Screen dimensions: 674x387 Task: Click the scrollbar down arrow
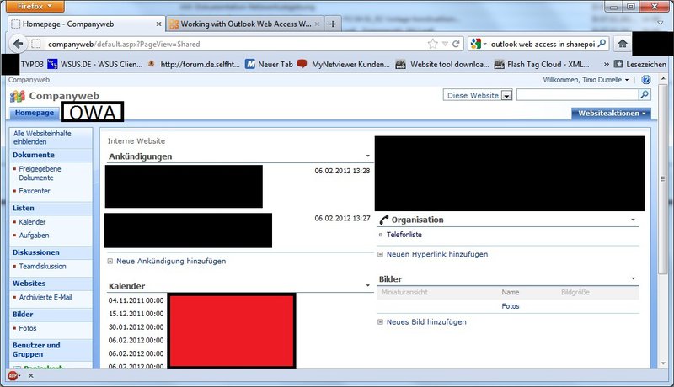pos(663,363)
